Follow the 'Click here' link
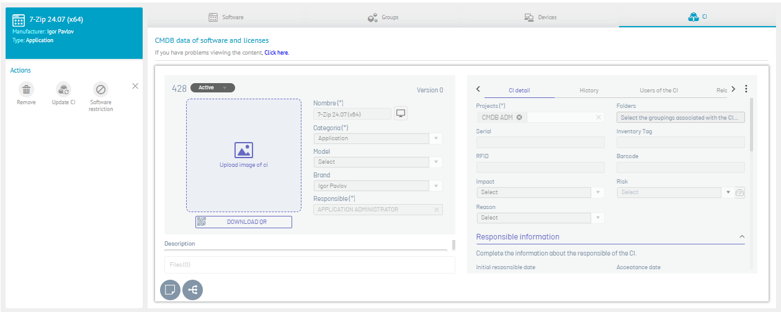Viewport: 781px width, 312px height. [x=277, y=53]
